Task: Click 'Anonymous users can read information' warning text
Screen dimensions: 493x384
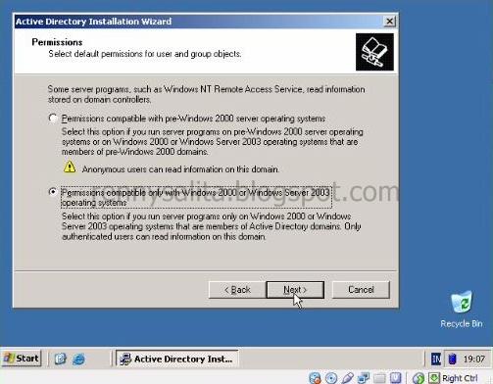Action: [x=180, y=169]
